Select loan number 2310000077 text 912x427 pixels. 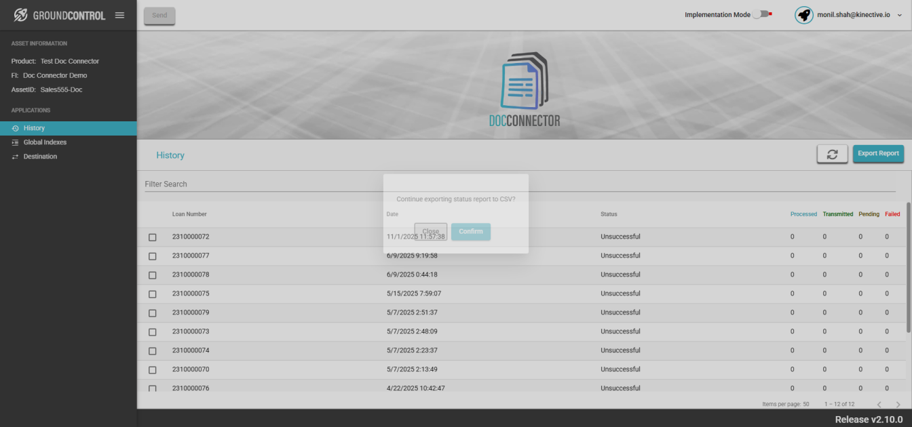coord(191,256)
